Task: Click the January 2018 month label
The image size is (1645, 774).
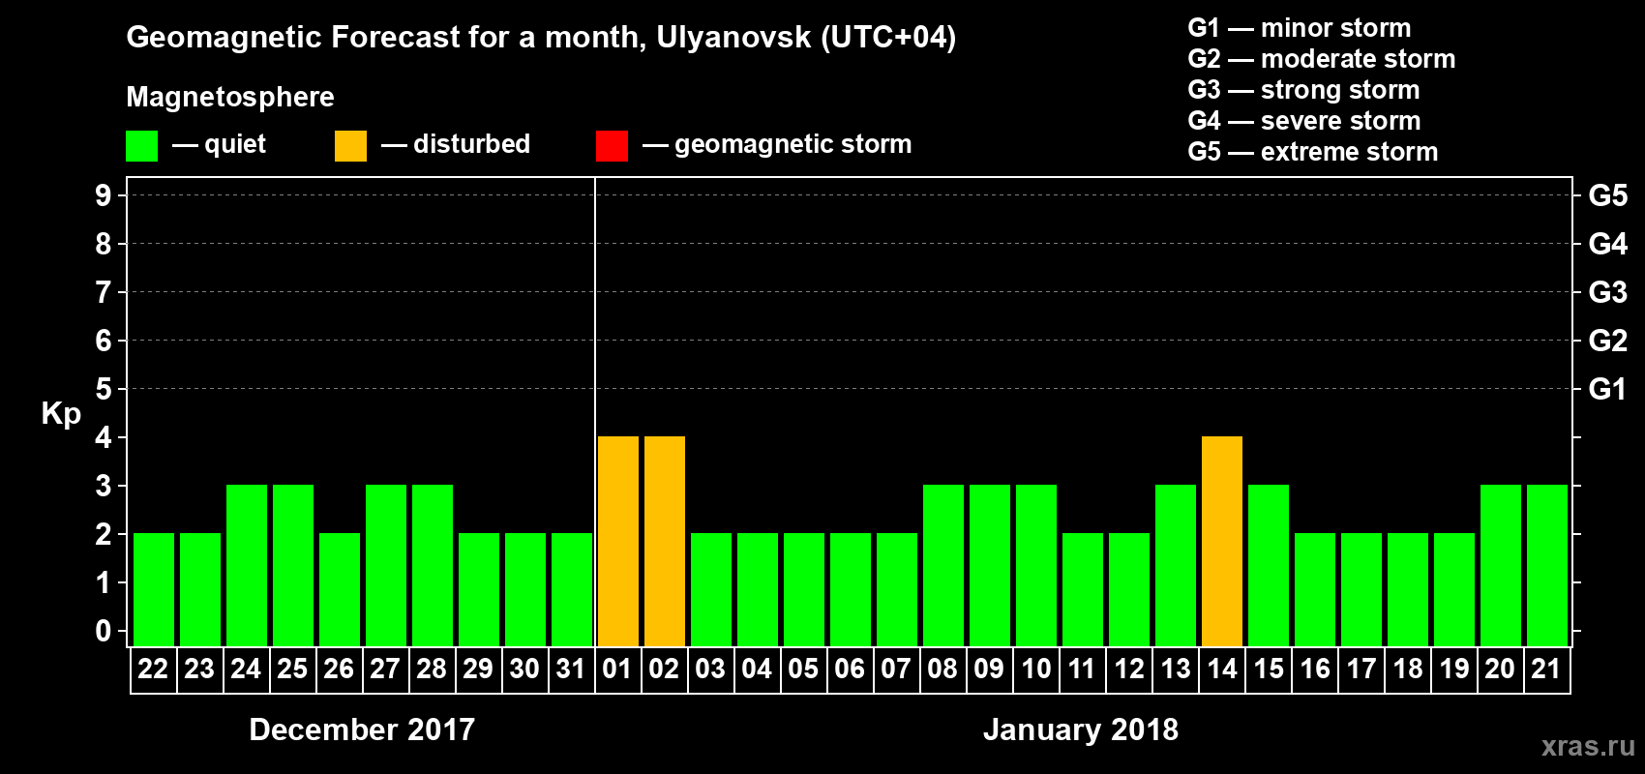Action: coord(1081,729)
